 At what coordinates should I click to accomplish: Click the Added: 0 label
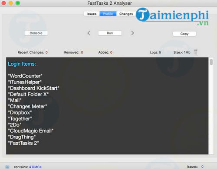pyautogui.click(x=105, y=52)
